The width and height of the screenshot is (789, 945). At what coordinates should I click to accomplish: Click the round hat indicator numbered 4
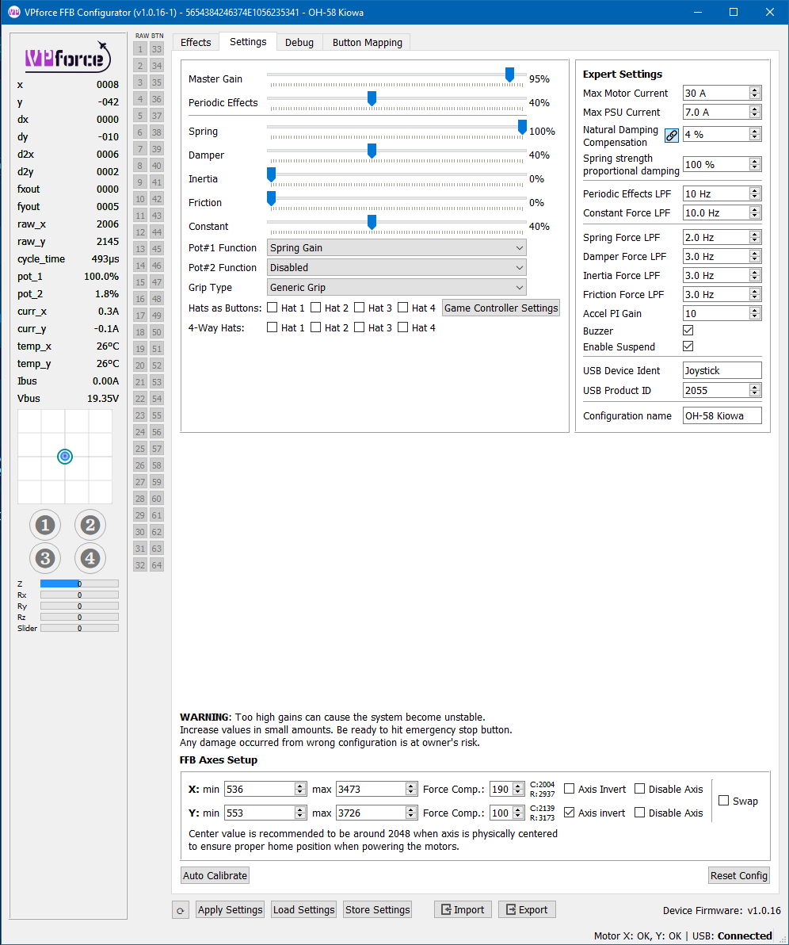tap(90, 558)
